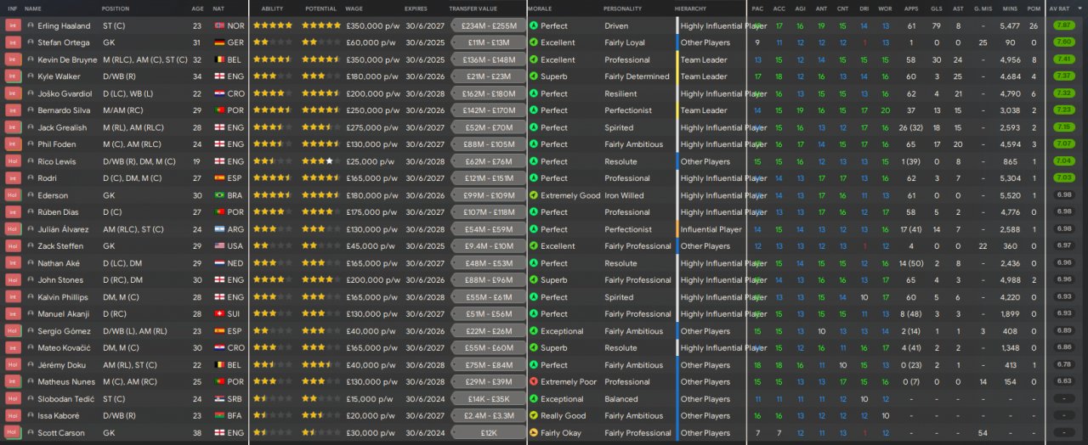Click the 'Hol' badge beside Ederson

pos(13,195)
